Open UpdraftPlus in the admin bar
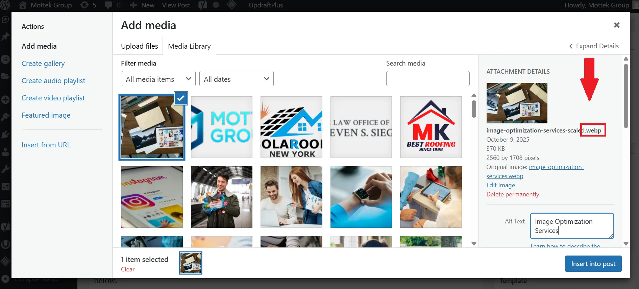This screenshot has height=289, width=639. (266, 5)
